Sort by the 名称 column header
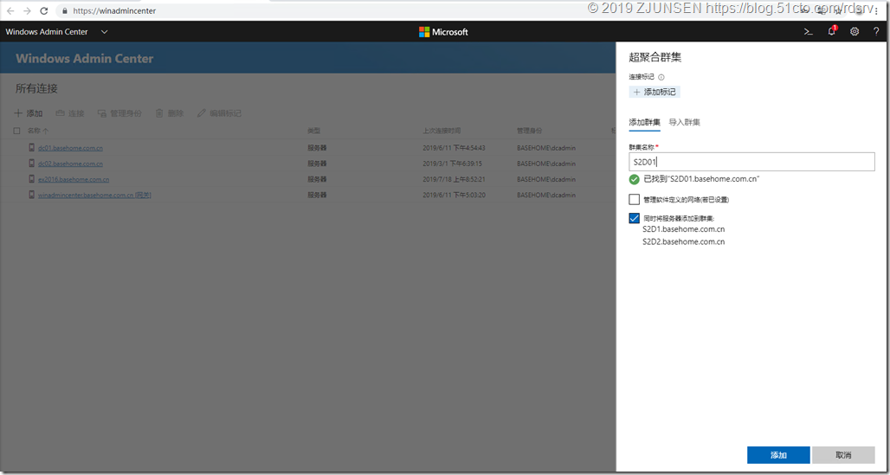 tap(37, 131)
